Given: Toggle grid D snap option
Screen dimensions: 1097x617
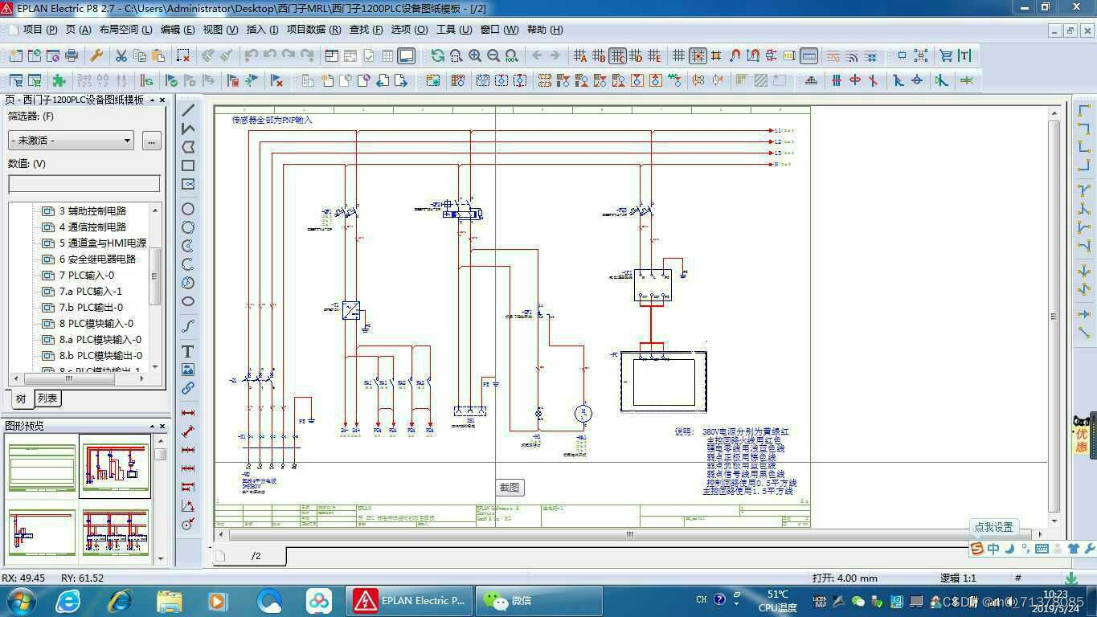Looking at the screenshot, I should 636,55.
